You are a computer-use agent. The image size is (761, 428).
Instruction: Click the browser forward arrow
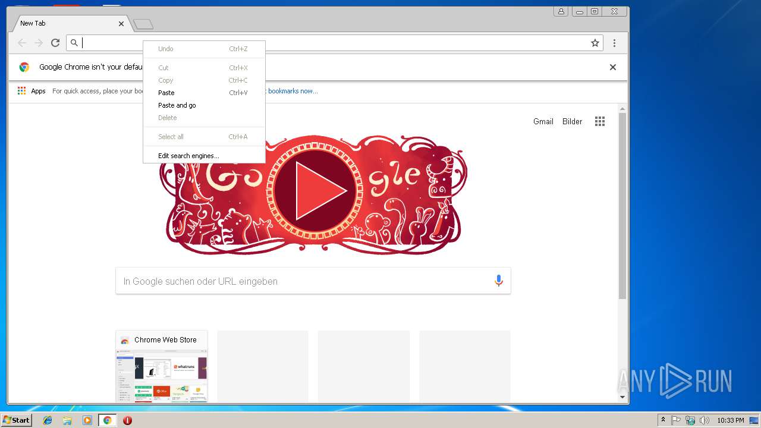39,43
